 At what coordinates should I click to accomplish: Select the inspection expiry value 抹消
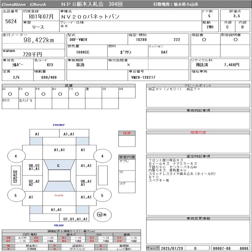[x=80, y=65]
